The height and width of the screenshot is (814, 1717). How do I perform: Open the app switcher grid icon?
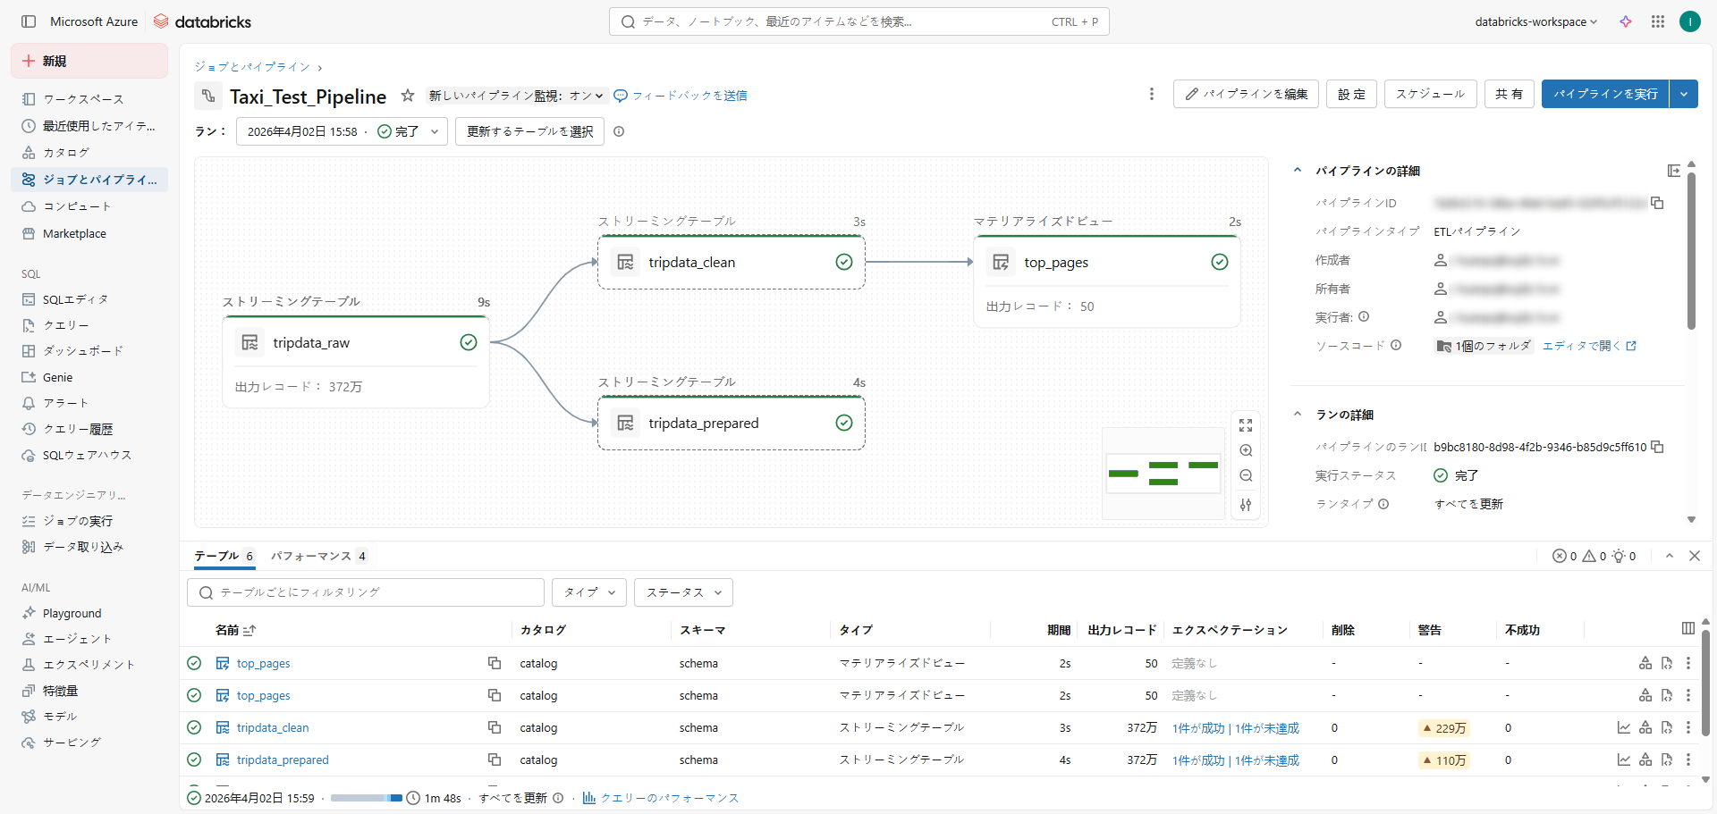point(1658,21)
